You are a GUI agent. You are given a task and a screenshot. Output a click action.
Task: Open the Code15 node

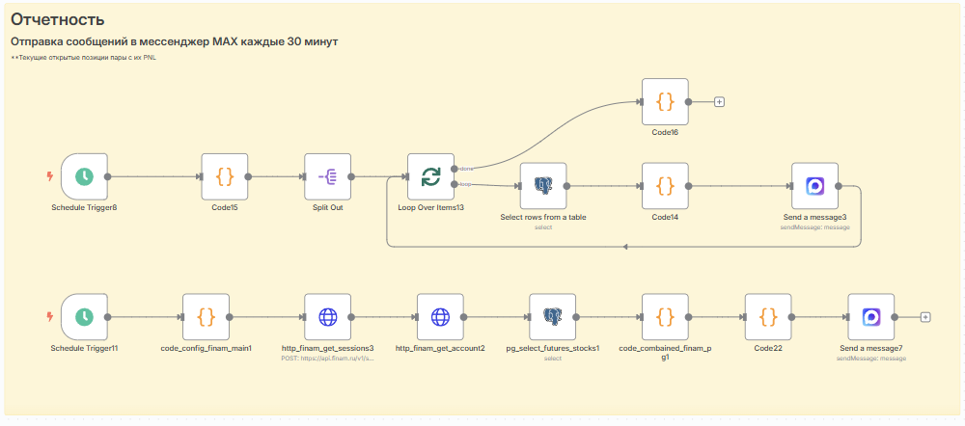225,176
